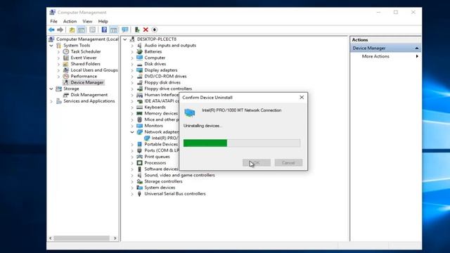The height and width of the screenshot is (253, 450).
Task: Open the Help menu
Action: click(103, 21)
